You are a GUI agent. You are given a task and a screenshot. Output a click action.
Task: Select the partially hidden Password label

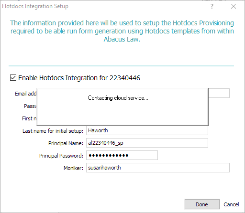[x=30, y=106]
